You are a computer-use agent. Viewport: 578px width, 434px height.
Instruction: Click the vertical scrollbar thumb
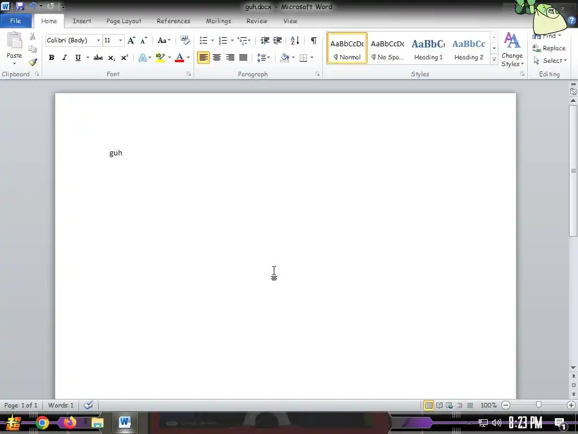tap(573, 171)
